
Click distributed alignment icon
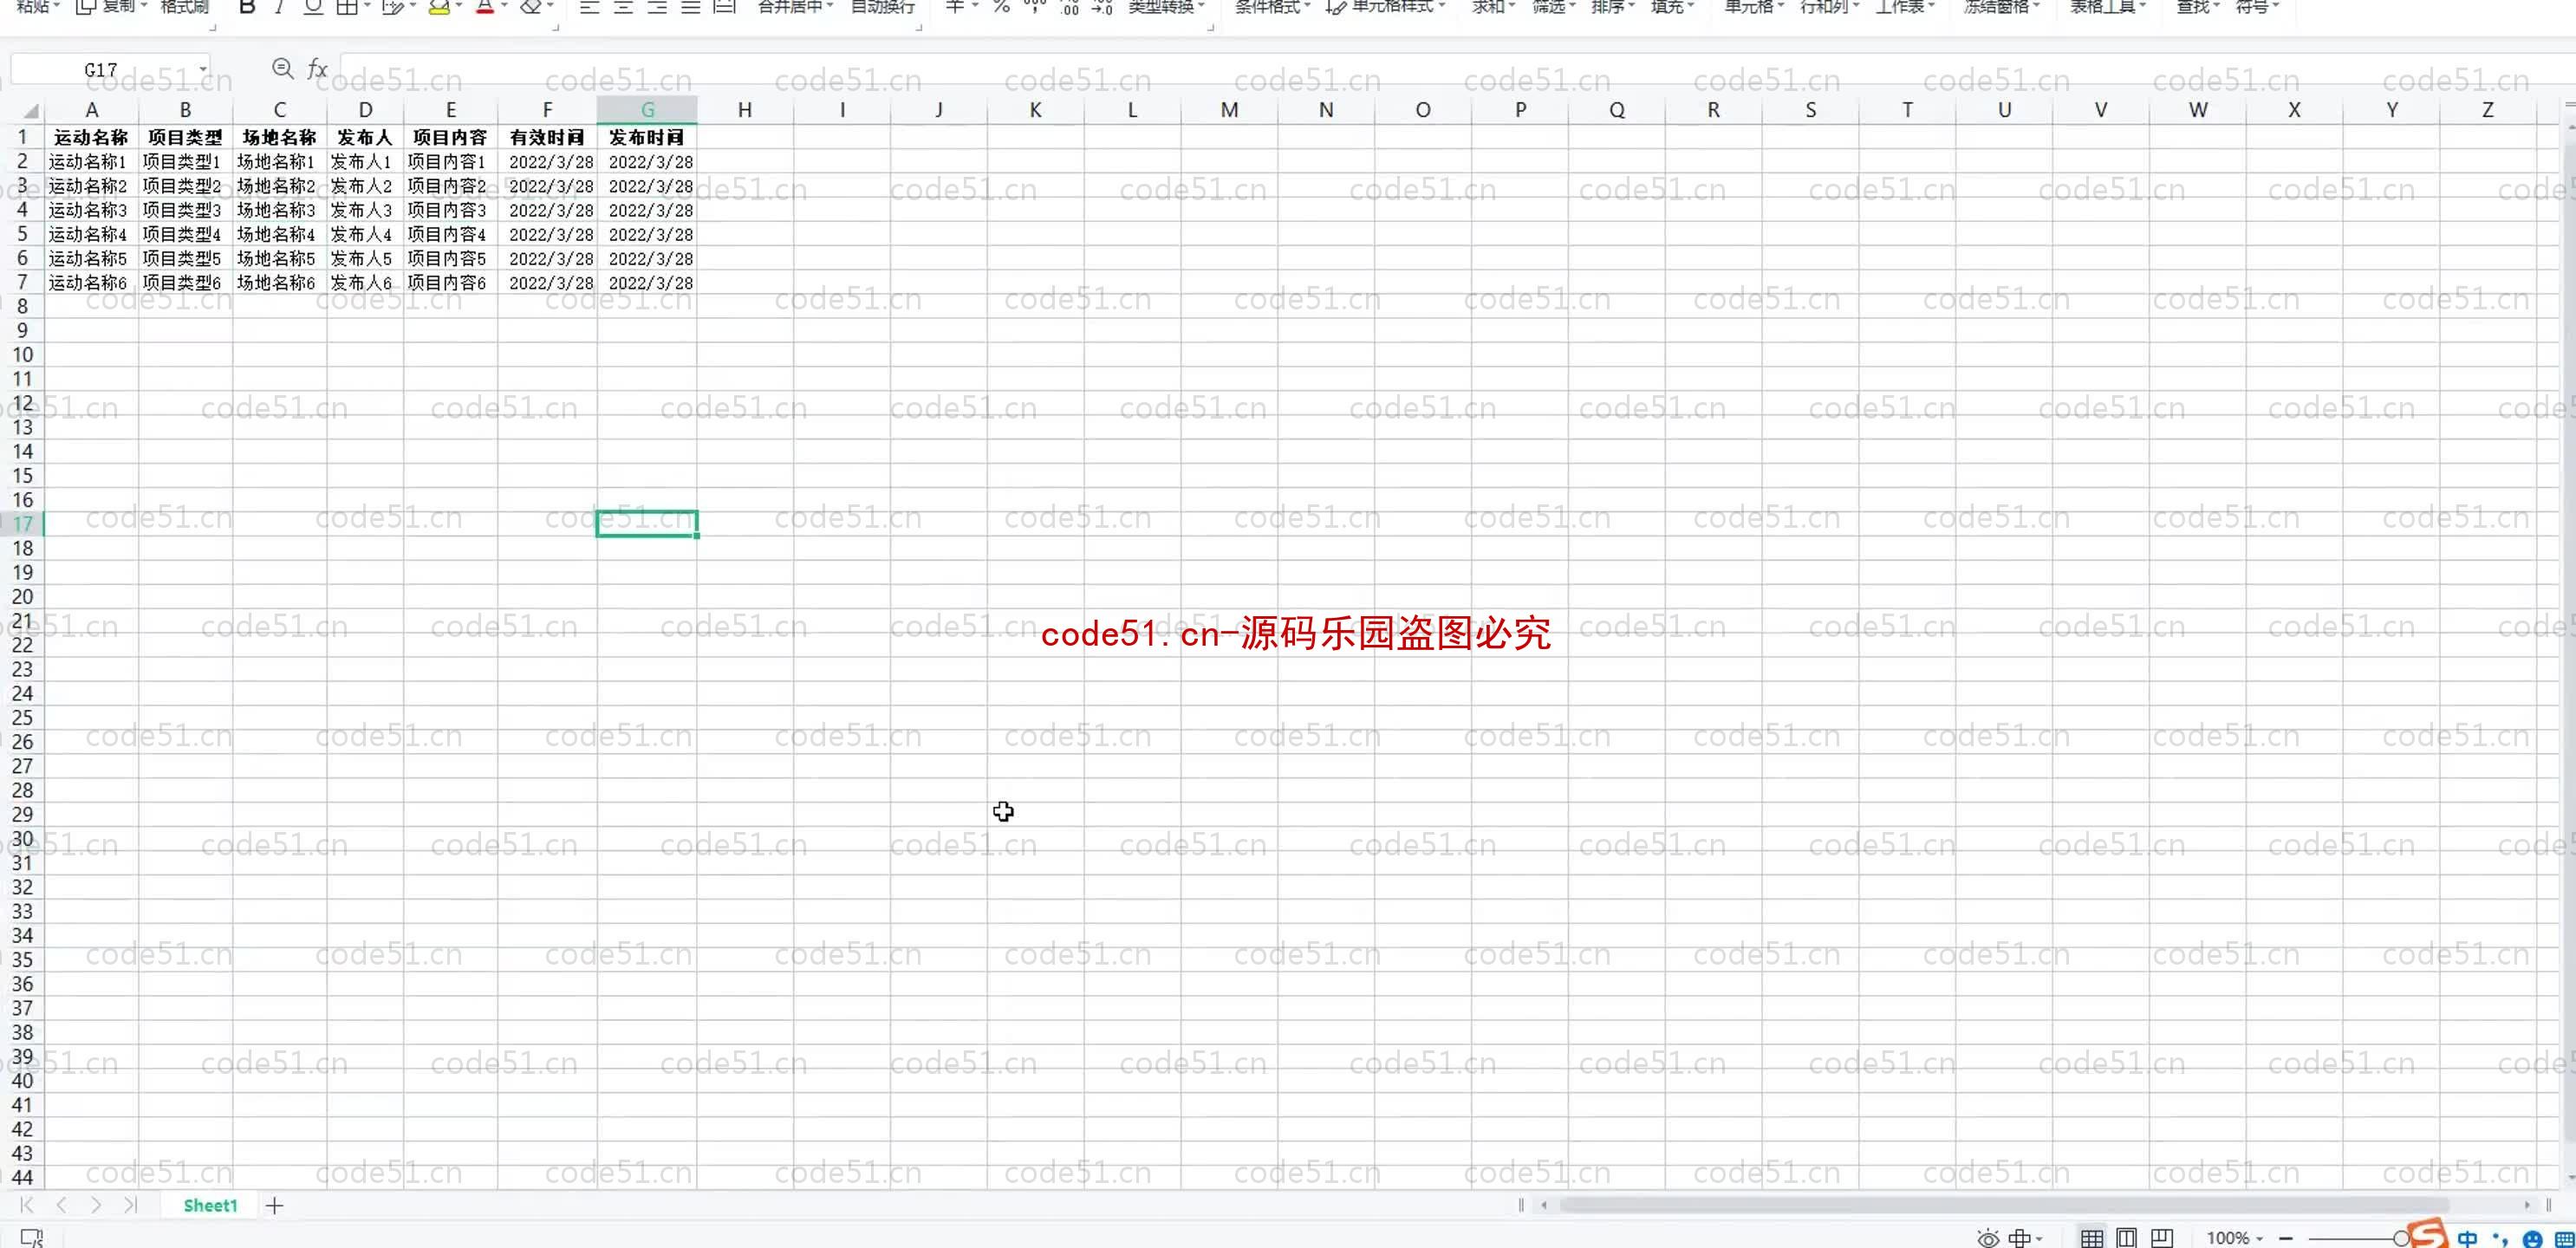click(725, 7)
